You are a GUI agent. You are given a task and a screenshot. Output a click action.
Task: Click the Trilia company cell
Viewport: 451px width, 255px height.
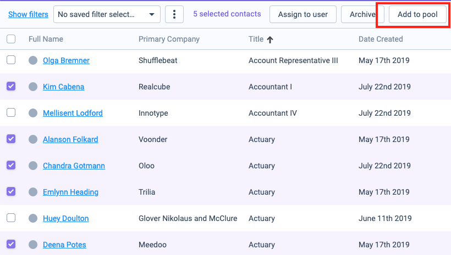[147, 192]
